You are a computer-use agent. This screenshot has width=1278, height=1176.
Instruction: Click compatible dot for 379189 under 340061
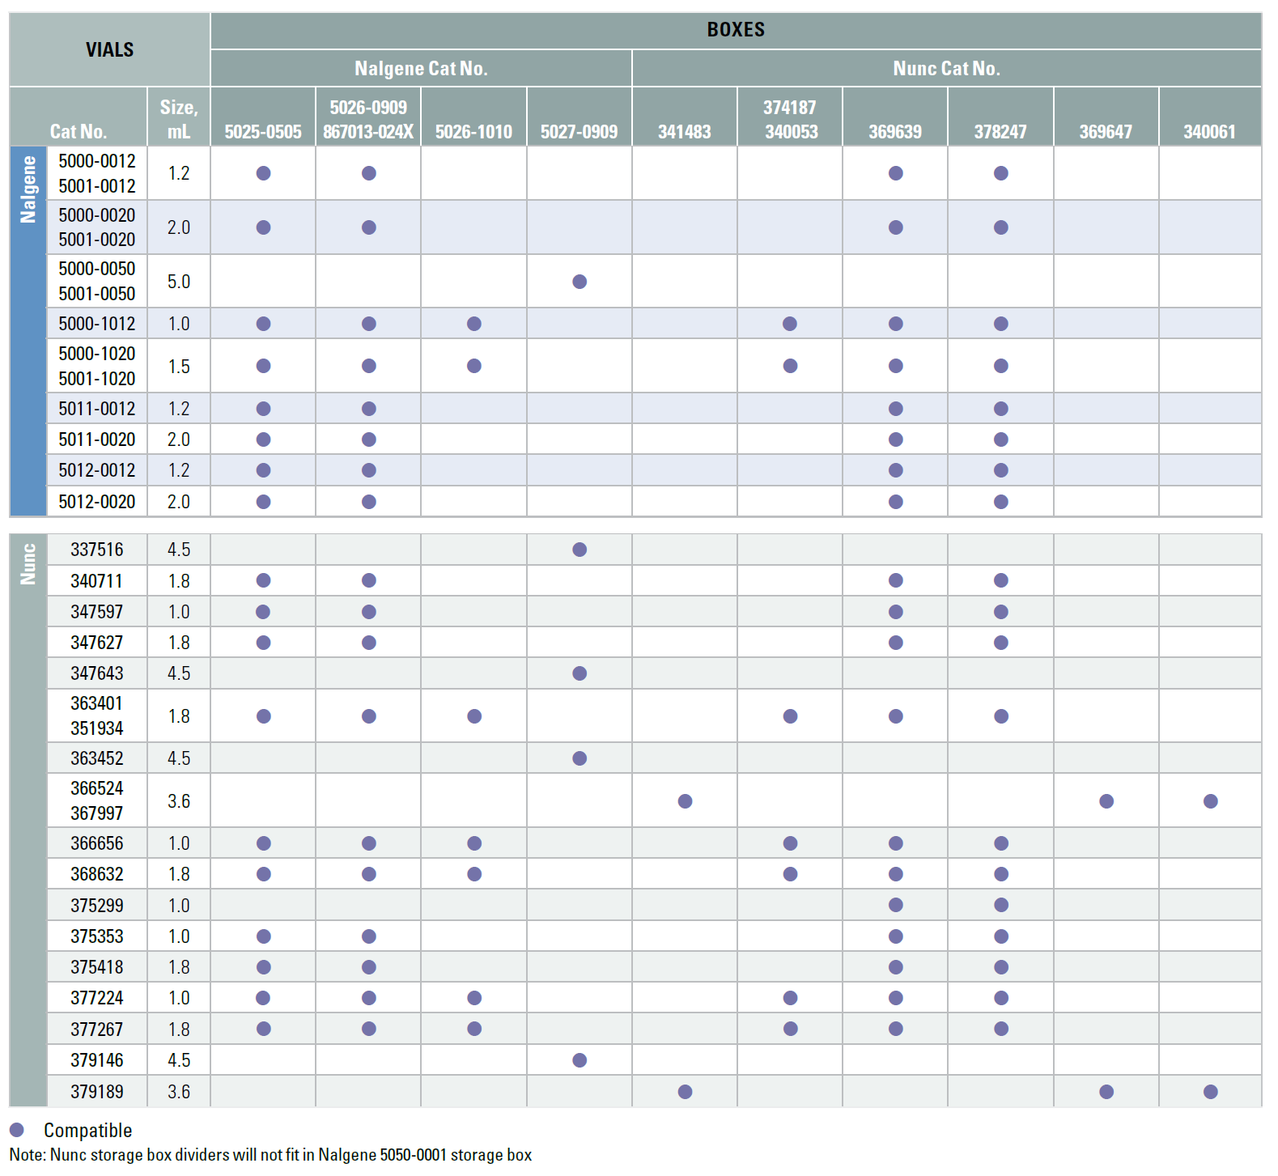(1211, 1092)
